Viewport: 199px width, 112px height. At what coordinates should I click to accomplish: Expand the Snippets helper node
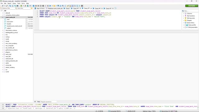184,21
